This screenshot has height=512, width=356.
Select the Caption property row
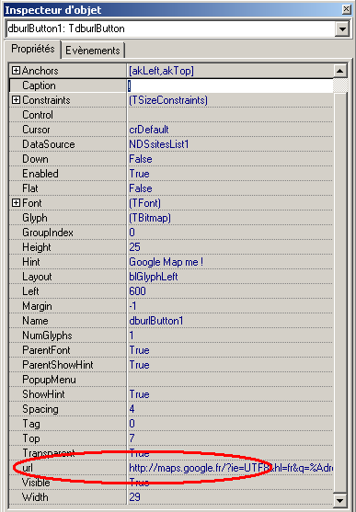pyautogui.click(x=171, y=85)
